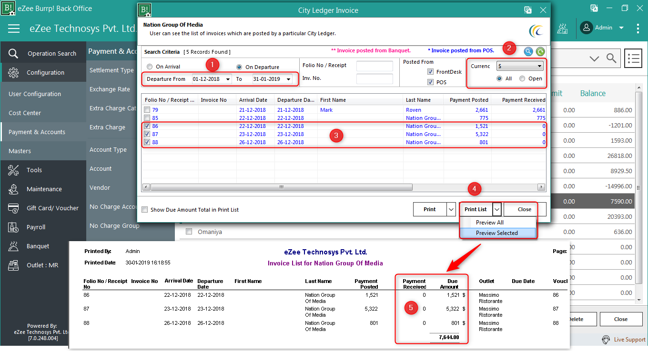Expand the search box chevron in main window
Image resolution: width=648 pixels, height=351 pixels.
pos(594,58)
